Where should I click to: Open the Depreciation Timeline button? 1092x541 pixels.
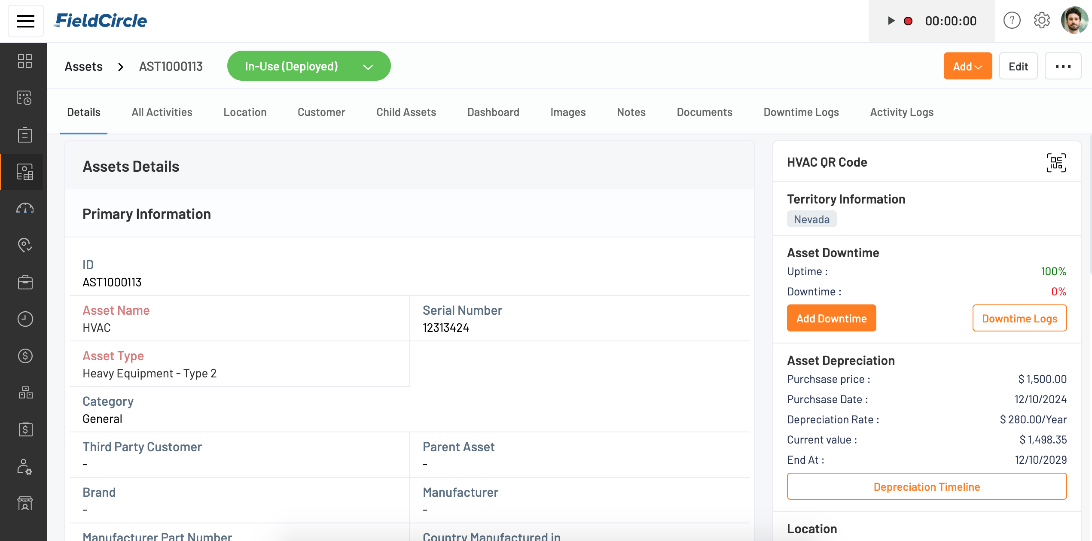pos(927,486)
